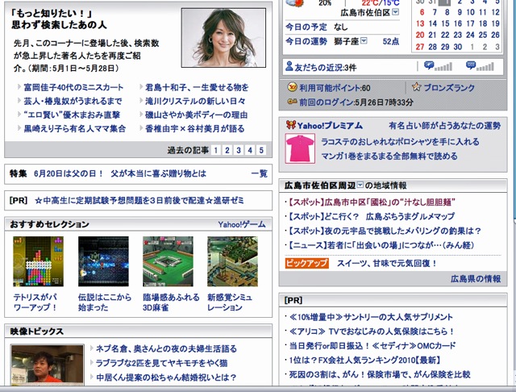
Task: Open the Yahoo!ゲーム link
Action: (242, 224)
